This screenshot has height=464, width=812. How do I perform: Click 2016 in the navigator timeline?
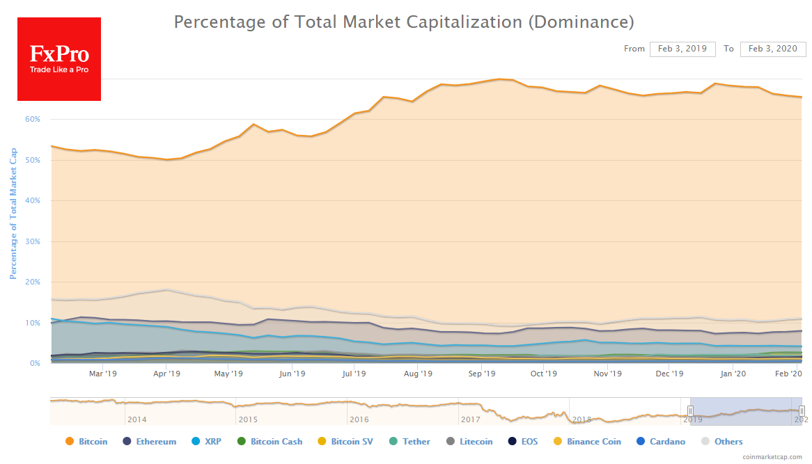[x=359, y=419]
